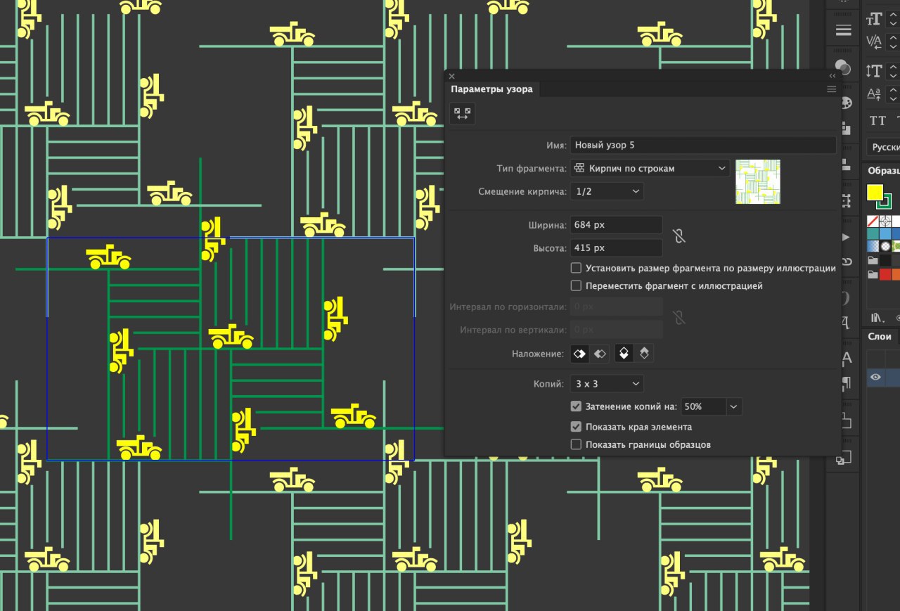900x611 pixels.
Task: Set overlap to Top in Front
Action: 624,354
